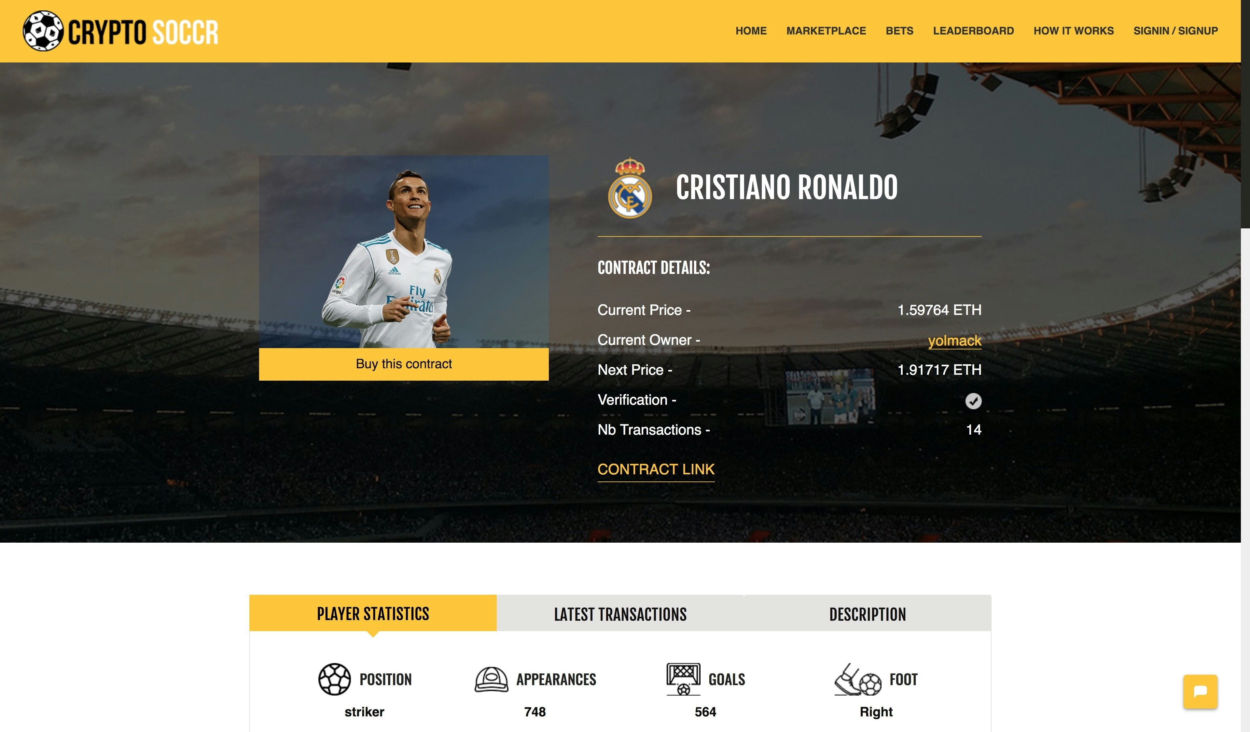Click the Crypto Soccr soccer ball logo
Image resolution: width=1250 pixels, height=732 pixels.
coord(43,31)
